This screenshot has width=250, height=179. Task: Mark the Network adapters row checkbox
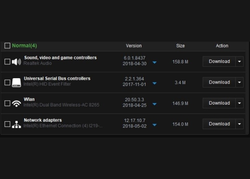tap(7, 124)
